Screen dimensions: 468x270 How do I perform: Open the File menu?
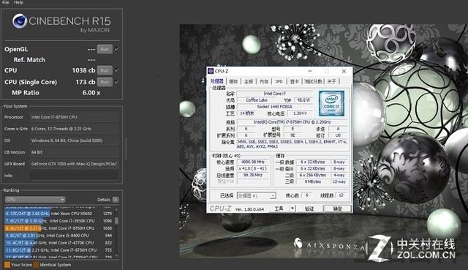coord(6,2)
